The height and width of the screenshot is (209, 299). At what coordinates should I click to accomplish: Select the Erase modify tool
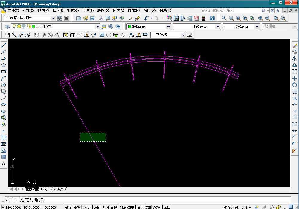[295, 45]
